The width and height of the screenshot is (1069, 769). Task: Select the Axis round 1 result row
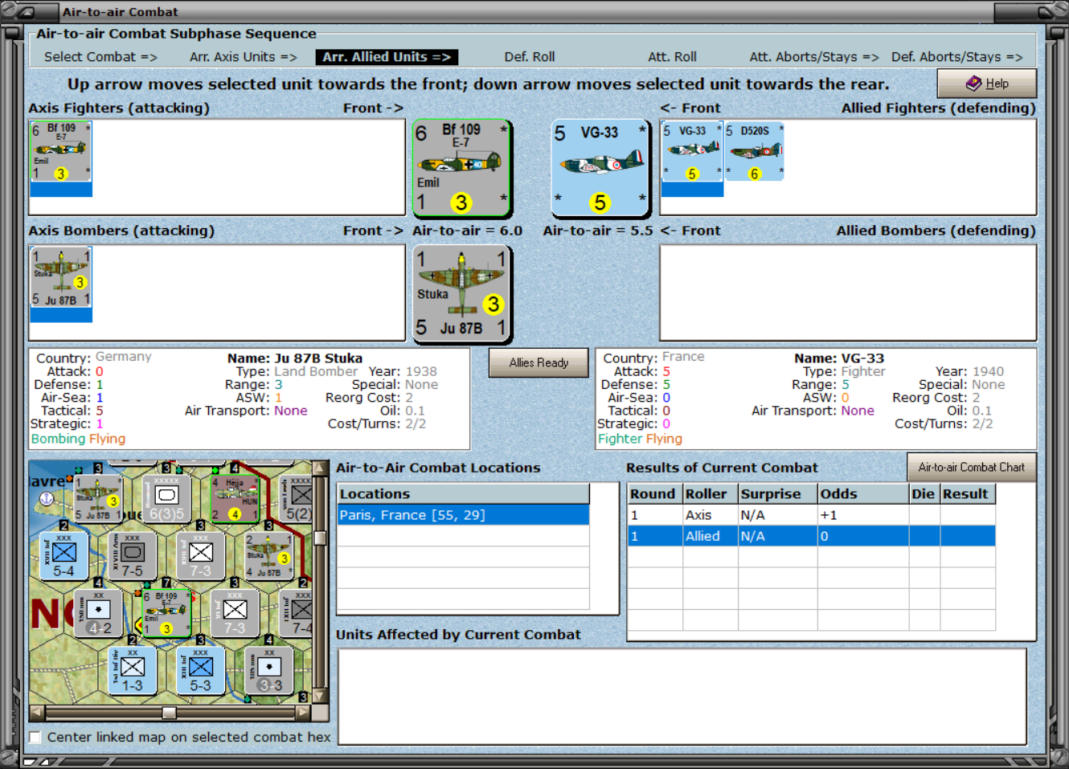point(811,515)
